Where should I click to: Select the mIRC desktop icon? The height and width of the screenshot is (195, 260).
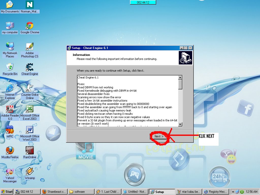click(10, 132)
